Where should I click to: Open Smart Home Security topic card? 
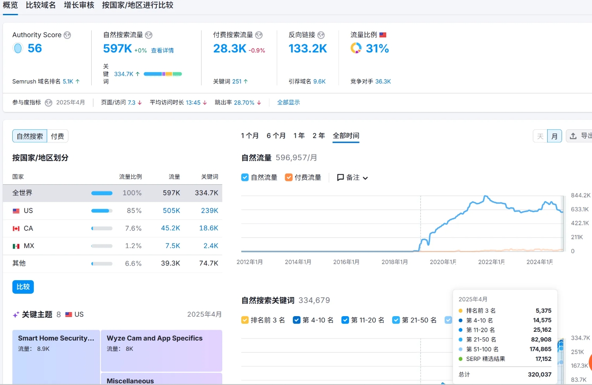(x=56, y=357)
